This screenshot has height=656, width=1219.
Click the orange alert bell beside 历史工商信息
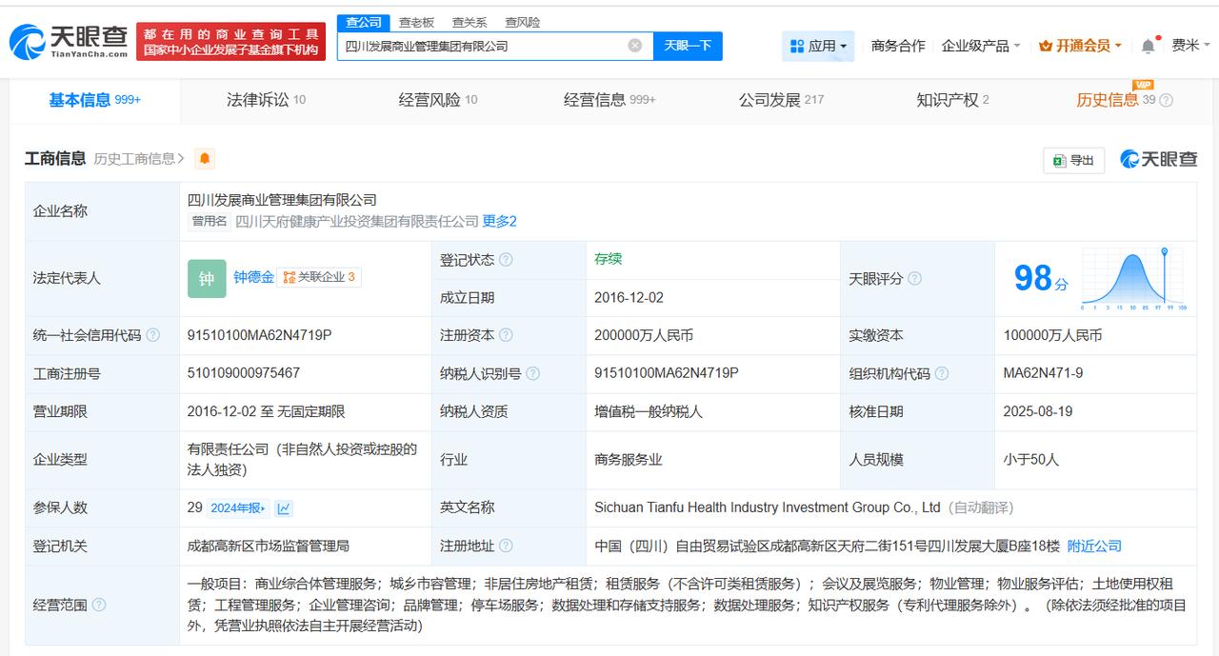pos(205,159)
